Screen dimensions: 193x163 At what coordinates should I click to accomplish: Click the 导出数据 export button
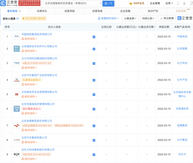click(167, 18)
